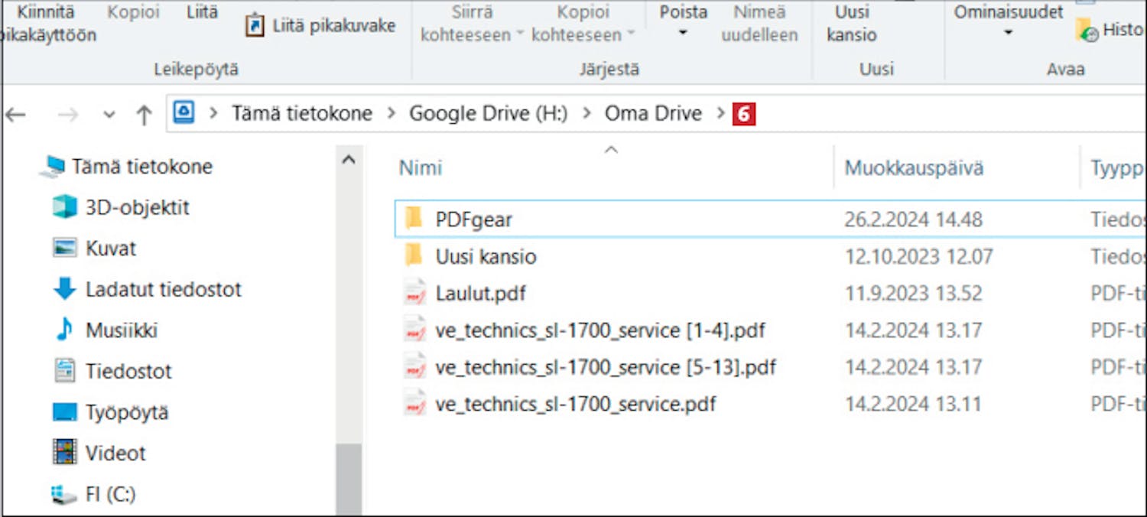Click the Liitä pikakuvake shortcut icon

[255, 26]
